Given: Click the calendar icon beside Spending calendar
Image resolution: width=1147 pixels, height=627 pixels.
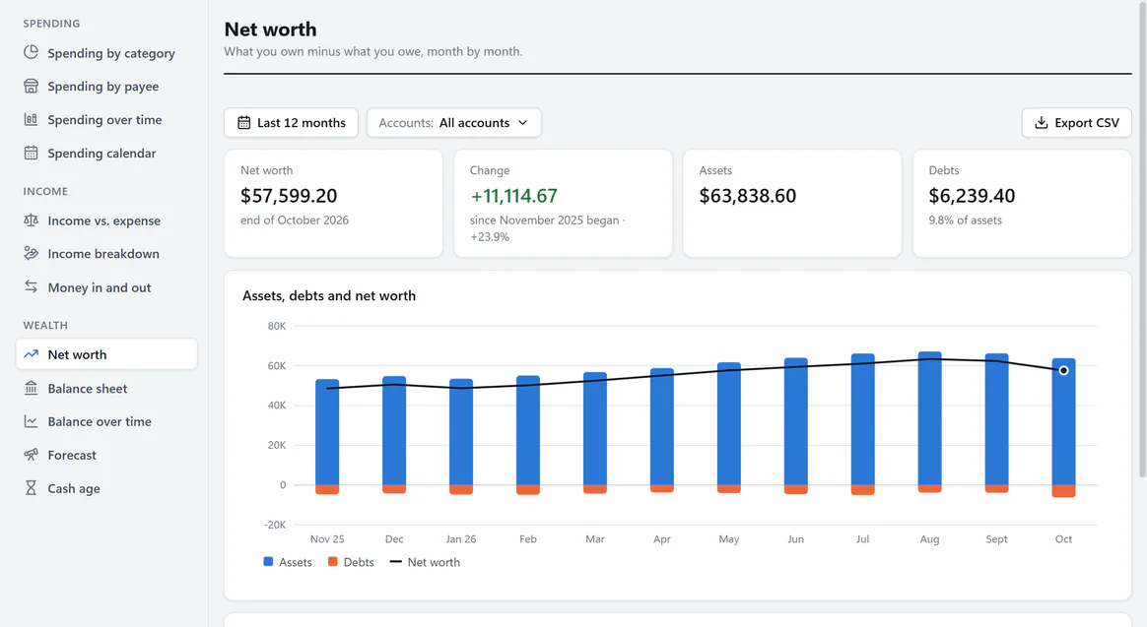Looking at the screenshot, I should click(x=31, y=153).
